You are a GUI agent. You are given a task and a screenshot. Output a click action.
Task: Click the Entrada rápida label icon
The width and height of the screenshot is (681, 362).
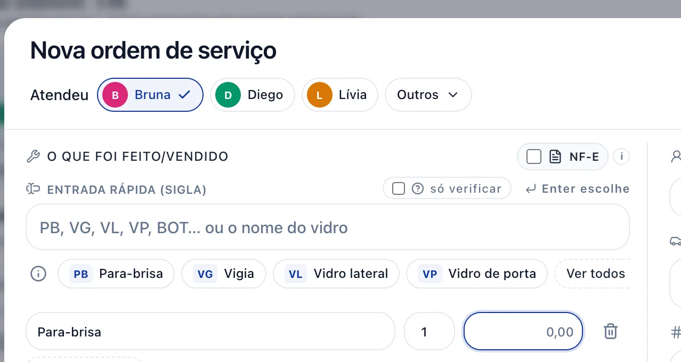pos(33,189)
